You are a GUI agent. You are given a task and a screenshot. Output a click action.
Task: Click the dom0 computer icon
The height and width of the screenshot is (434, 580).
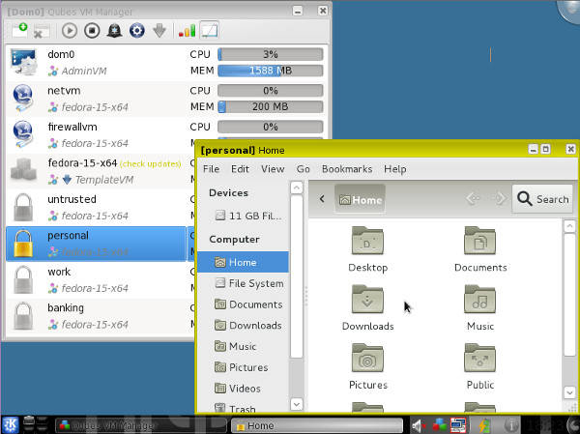pos(23,62)
